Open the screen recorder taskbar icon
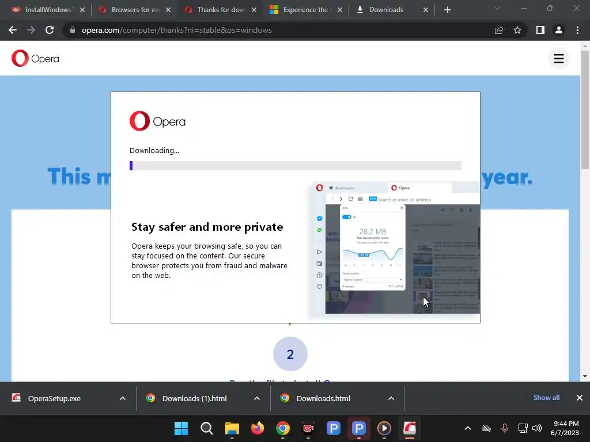 (308, 428)
